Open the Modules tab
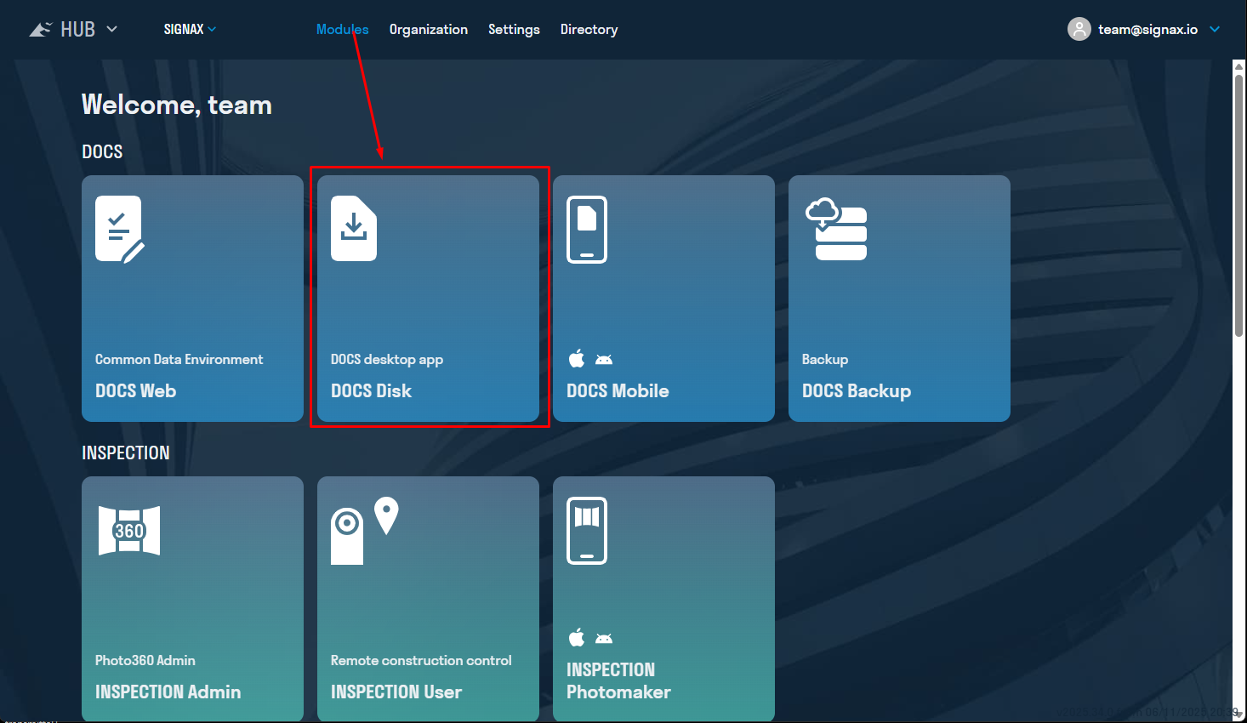The image size is (1247, 723). (342, 29)
